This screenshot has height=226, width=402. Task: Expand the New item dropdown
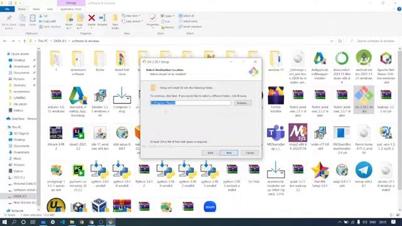pyautogui.click(x=131, y=16)
